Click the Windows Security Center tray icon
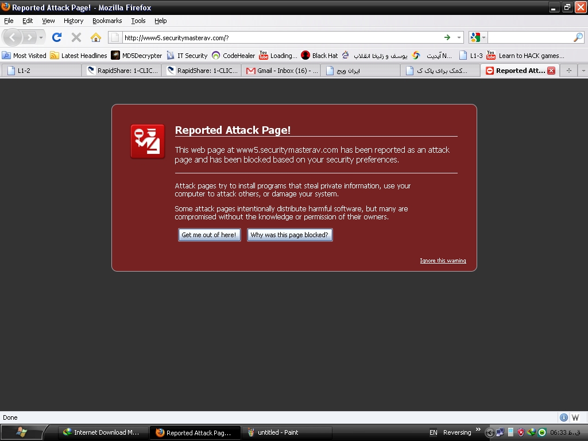Screen dimensions: 588x441 click(521, 432)
